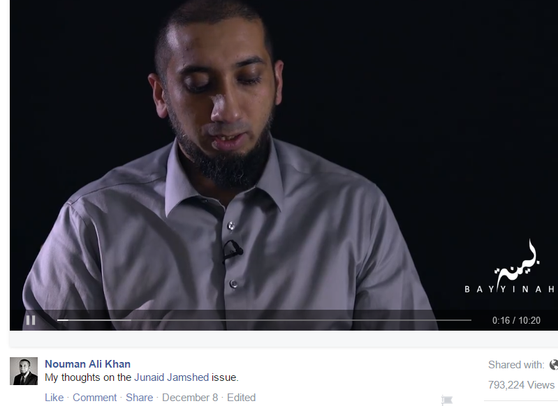Follow the Junaid Jamshed link

point(172,377)
